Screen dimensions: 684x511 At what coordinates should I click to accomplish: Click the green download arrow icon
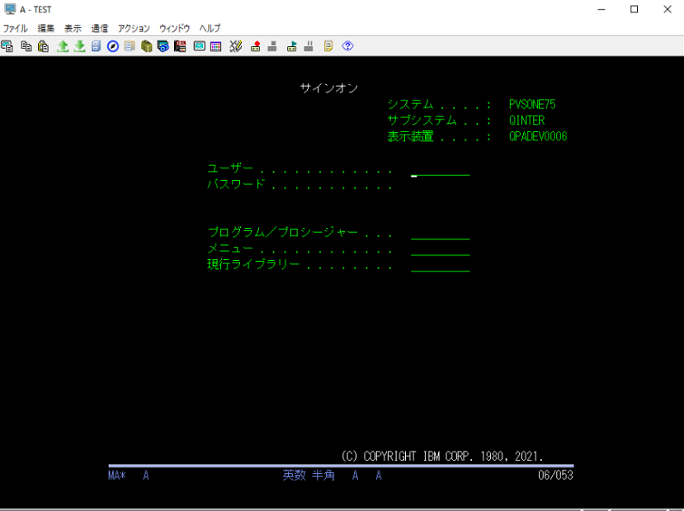click(x=79, y=46)
